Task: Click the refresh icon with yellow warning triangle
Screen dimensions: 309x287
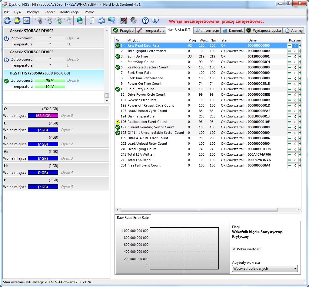Action: click(x=17, y=21)
